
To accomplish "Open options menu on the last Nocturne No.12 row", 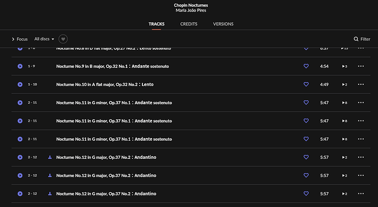I will click(360, 193).
